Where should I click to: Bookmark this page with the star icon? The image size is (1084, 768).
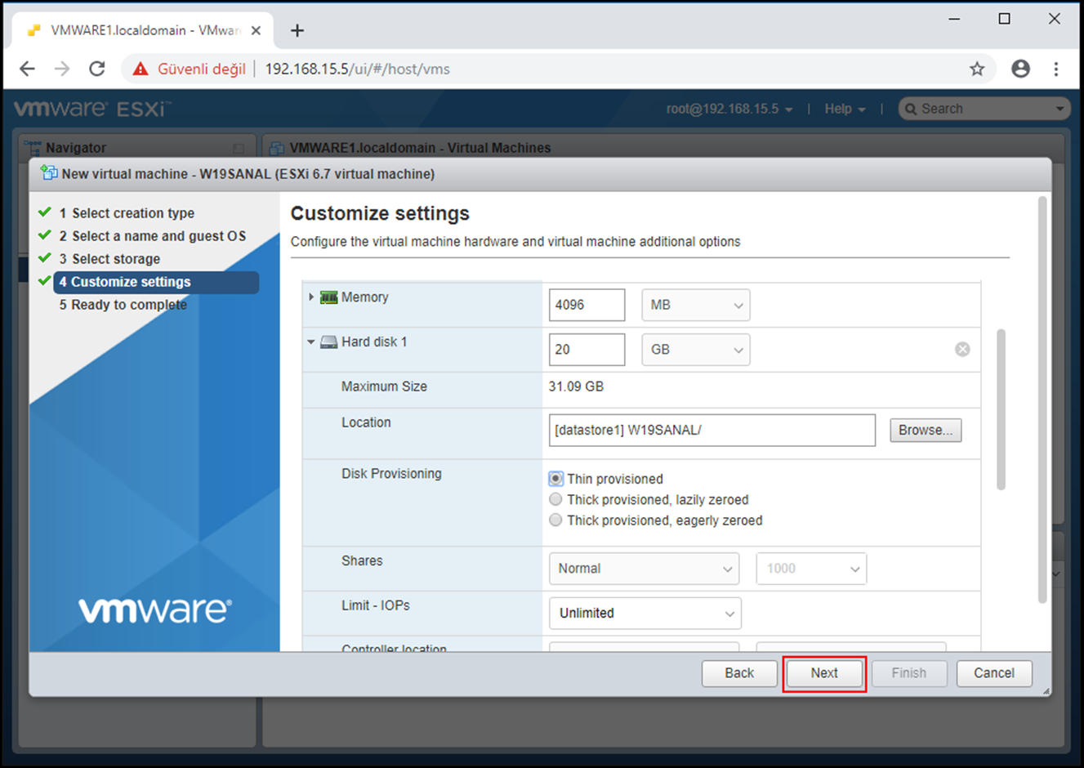pos(977,69)
